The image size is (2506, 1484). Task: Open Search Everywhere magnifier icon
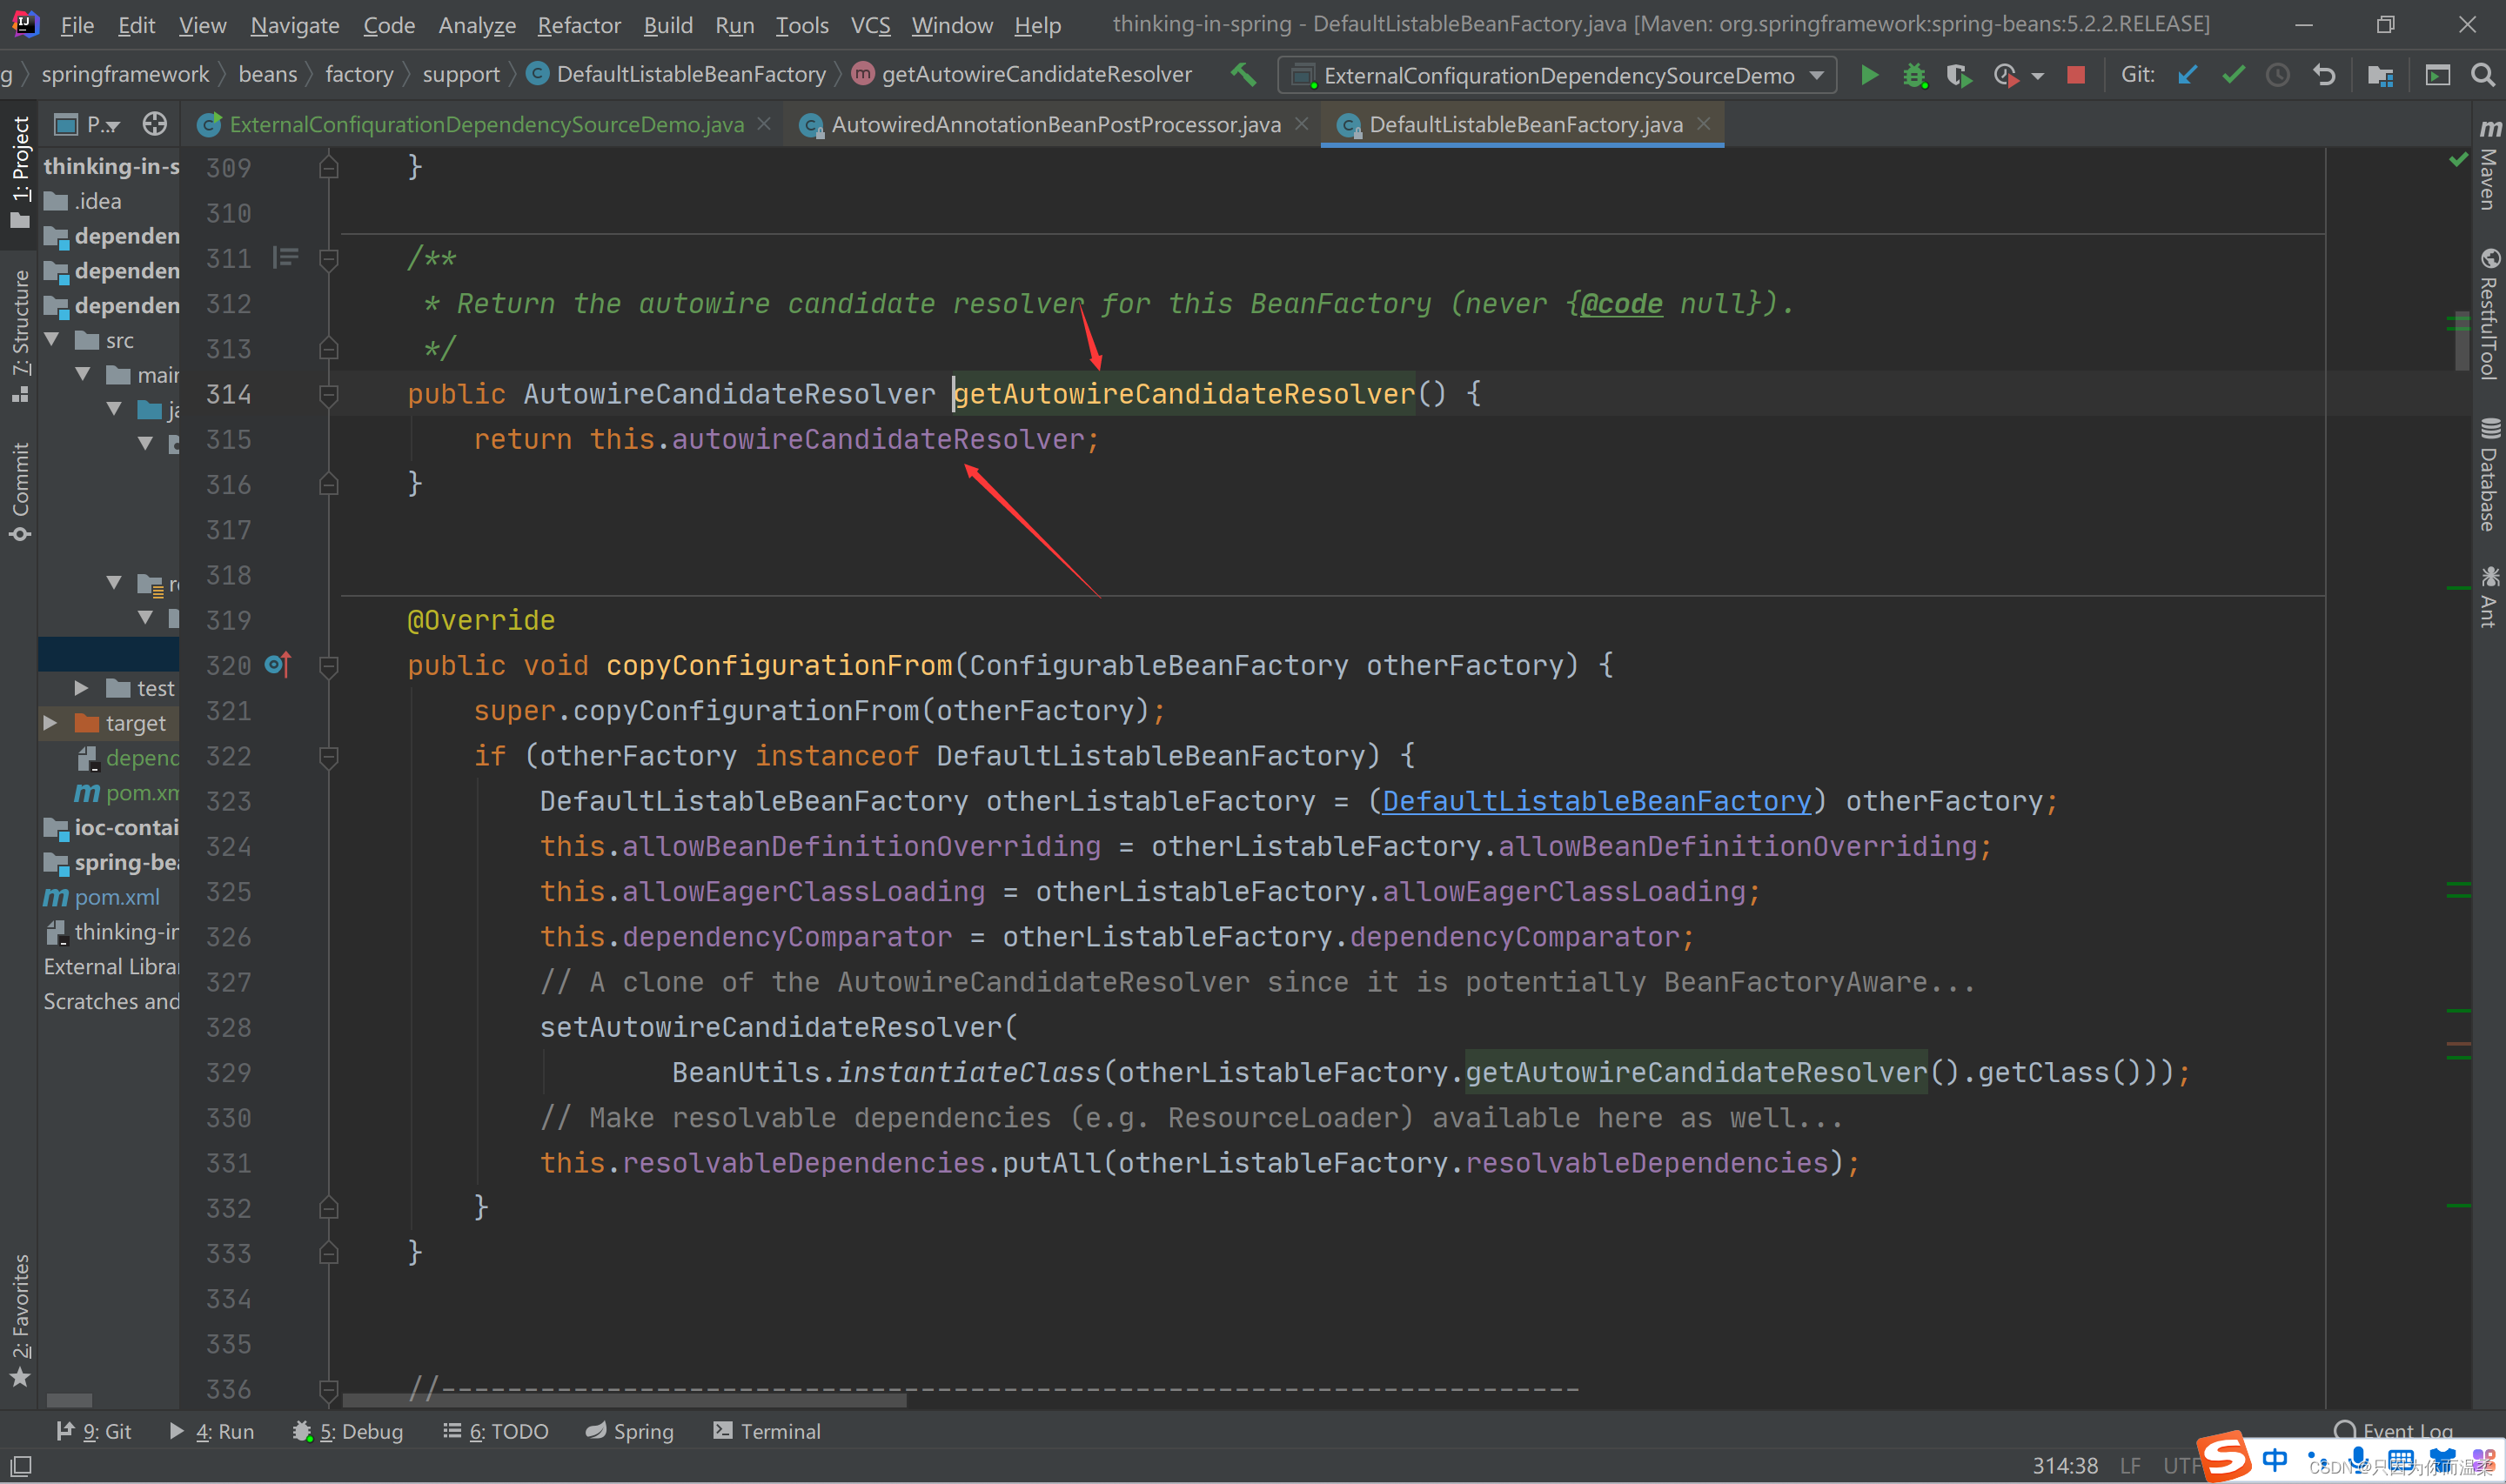[x=2482, y=75]
